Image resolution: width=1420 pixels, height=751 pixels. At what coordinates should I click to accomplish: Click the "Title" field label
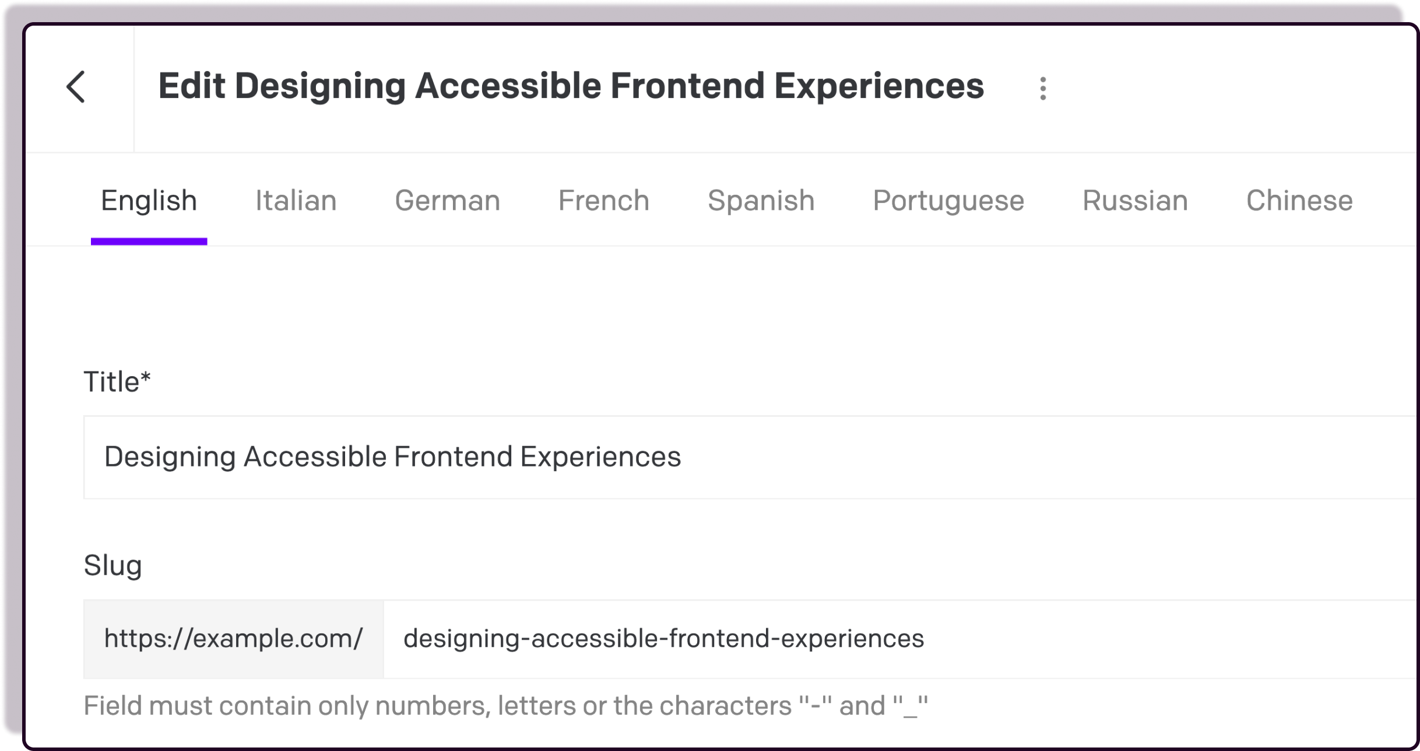[x=111, y=382]
